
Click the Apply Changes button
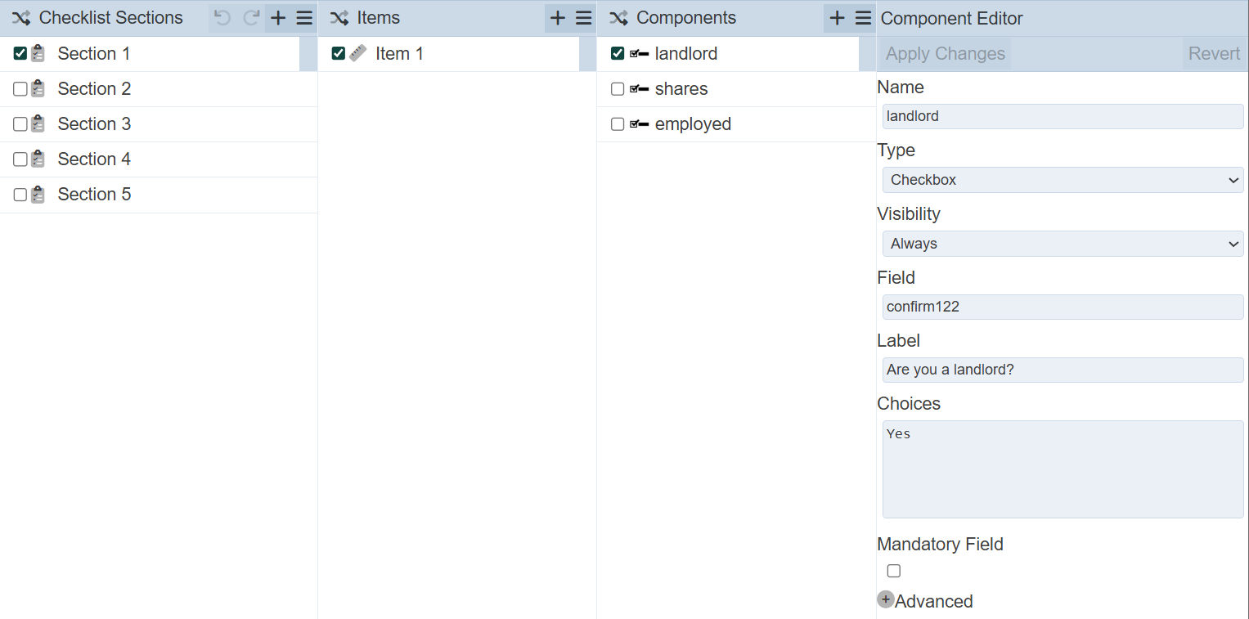click(x=946, y=54)
